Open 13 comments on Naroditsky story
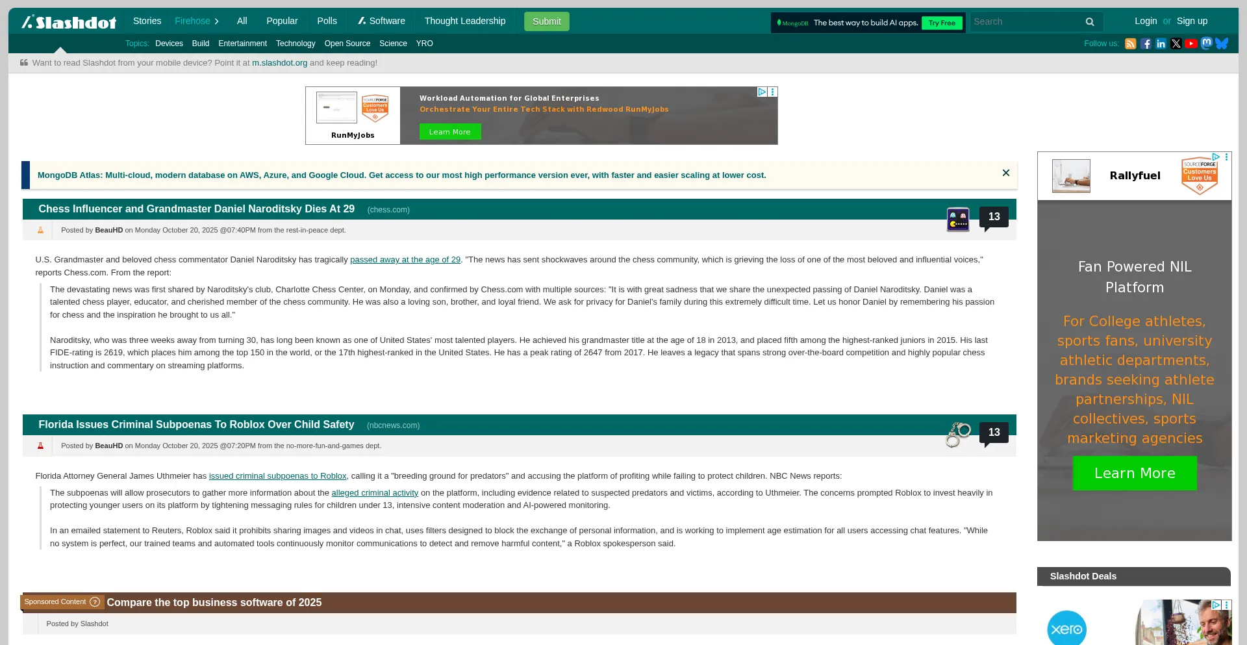This screenshot has width=1247, height=645. point(994,217)
